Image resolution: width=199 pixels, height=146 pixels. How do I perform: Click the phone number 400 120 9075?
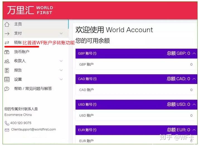21,123
